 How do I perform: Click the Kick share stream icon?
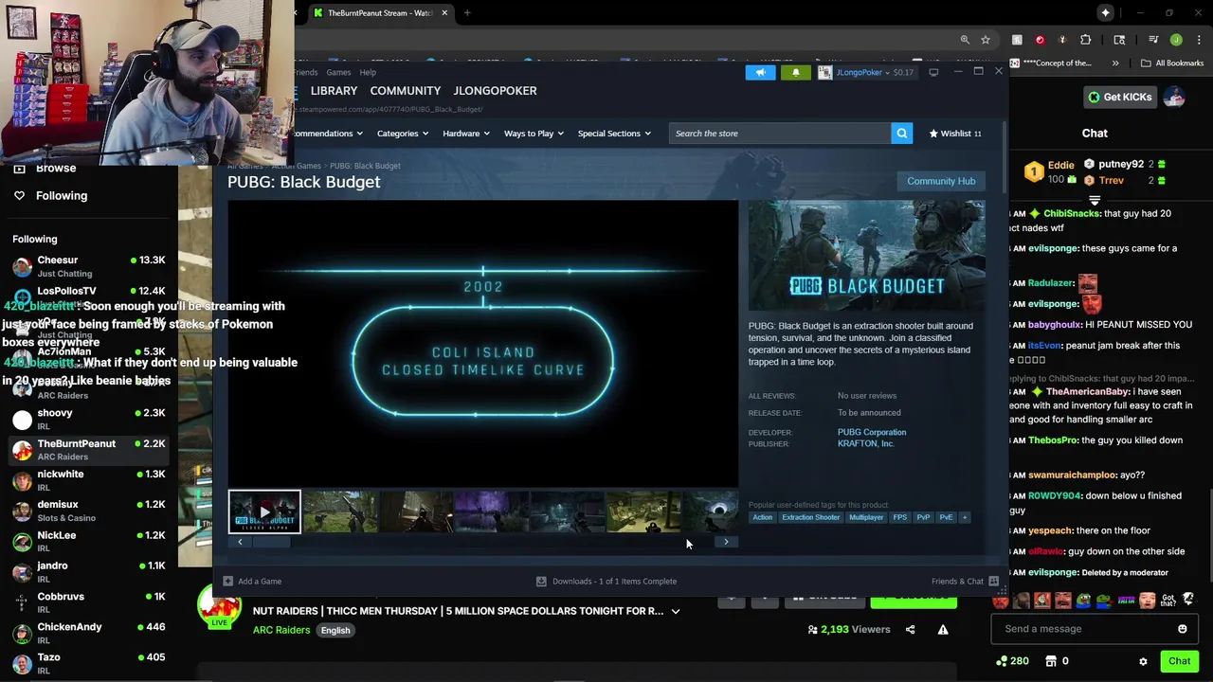pyautogui.click(x=910, y=629)
